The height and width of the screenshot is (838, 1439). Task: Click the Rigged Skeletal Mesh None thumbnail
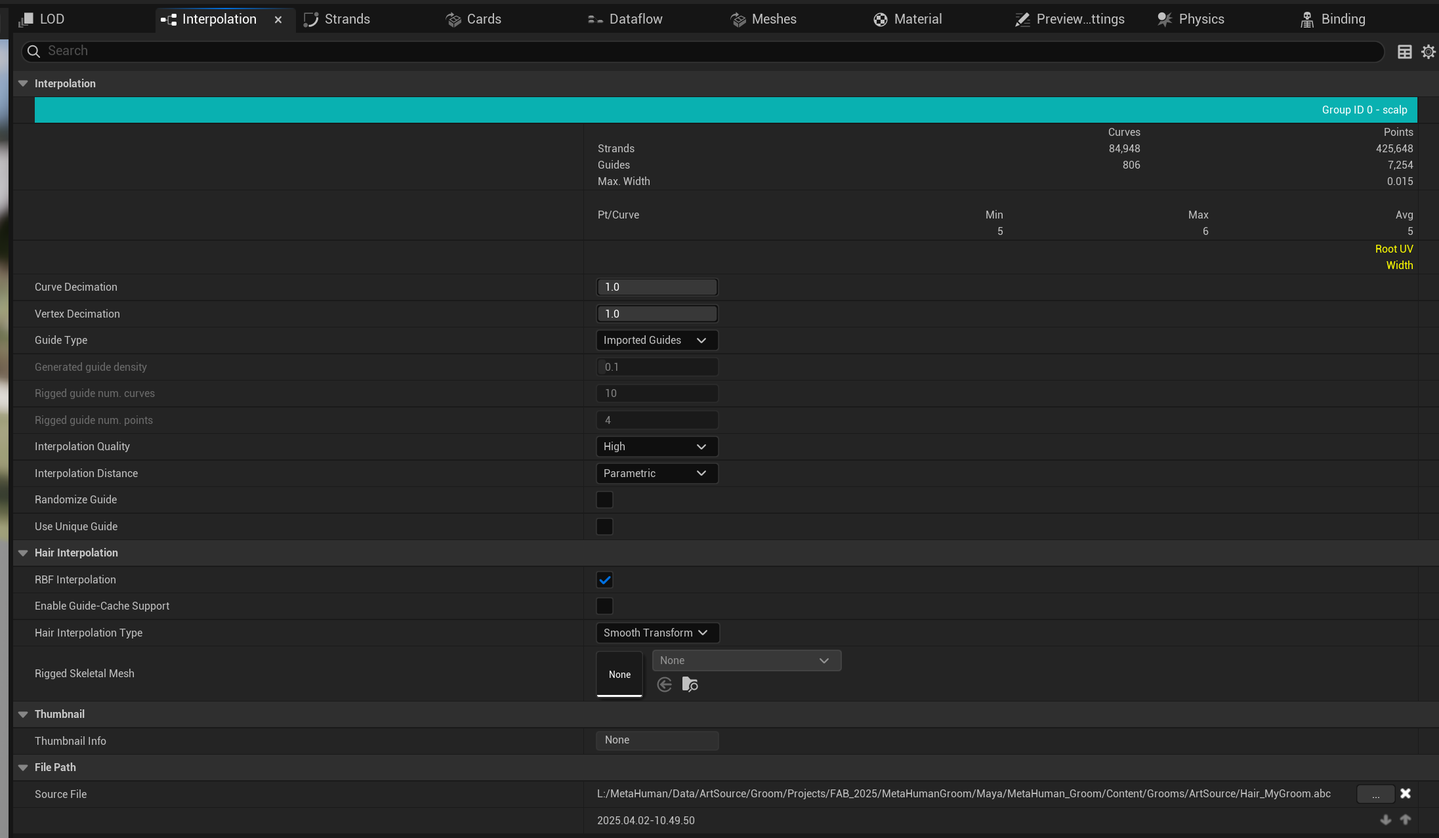(619, 674)
